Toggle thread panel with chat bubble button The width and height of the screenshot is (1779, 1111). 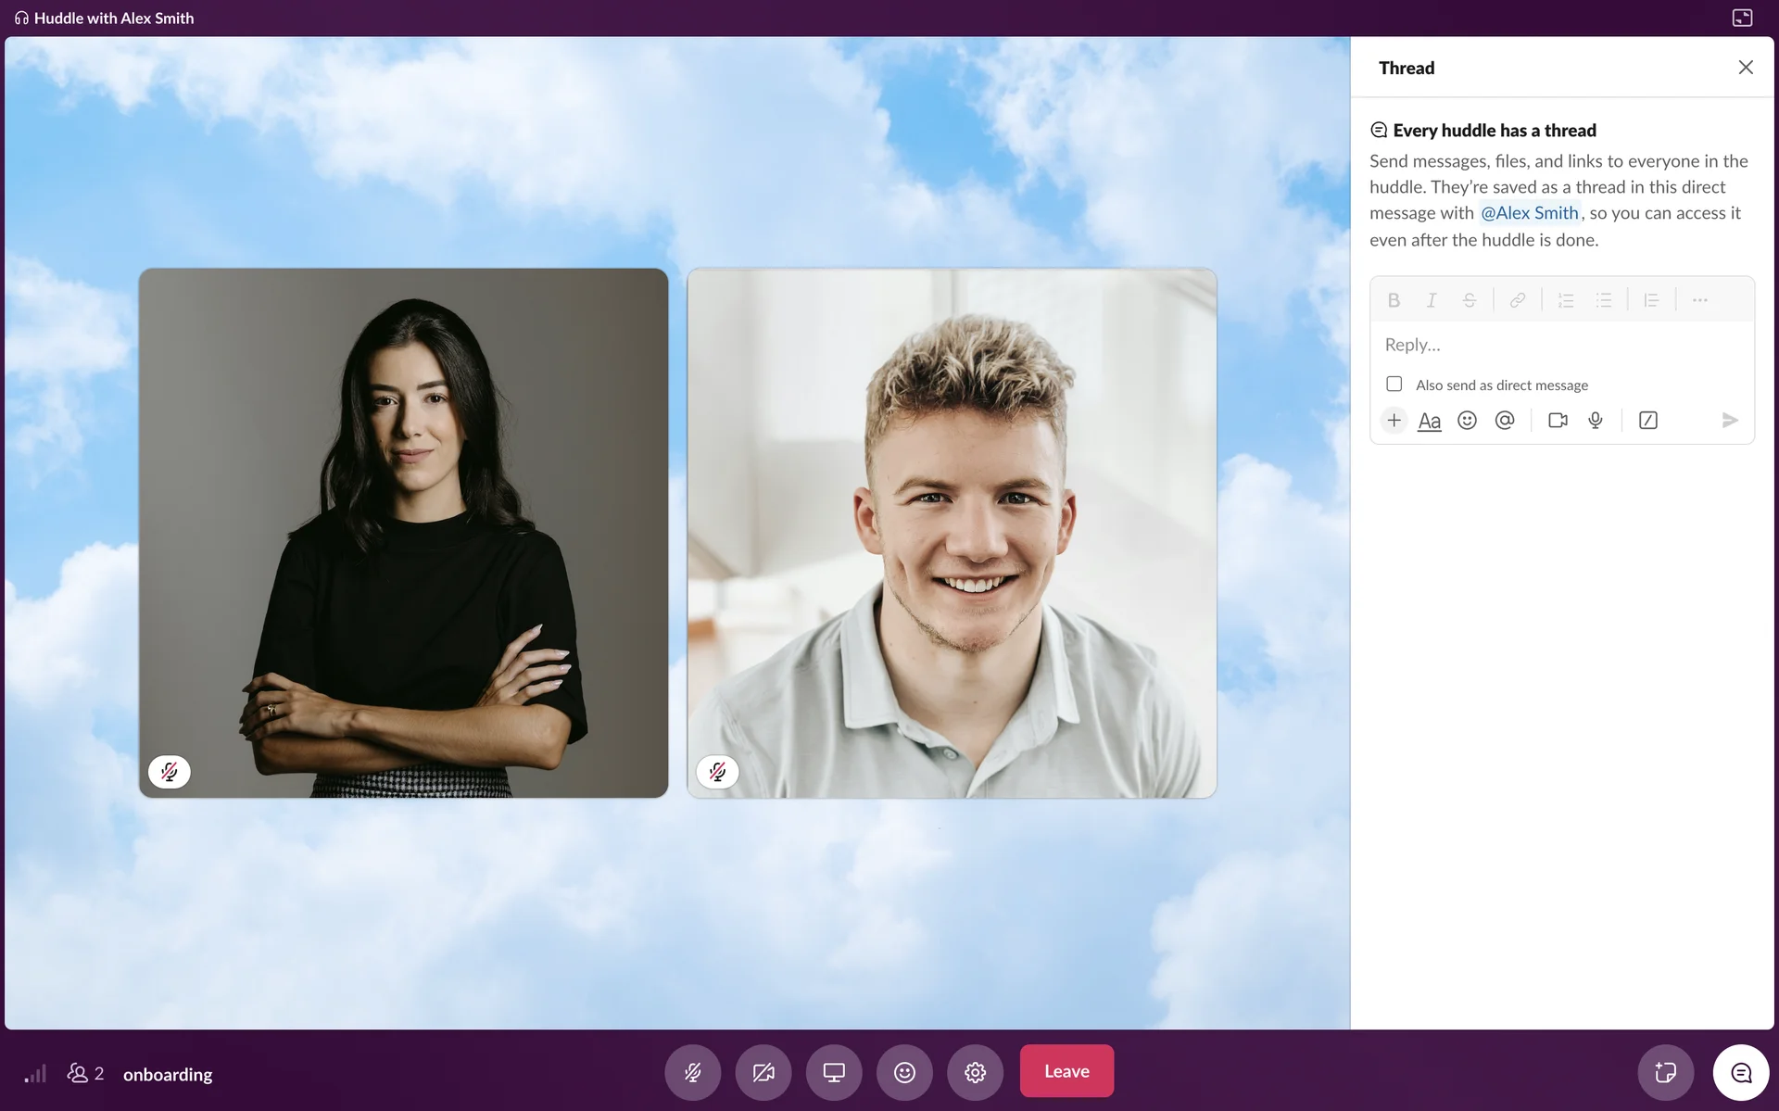point(1741,1072)
